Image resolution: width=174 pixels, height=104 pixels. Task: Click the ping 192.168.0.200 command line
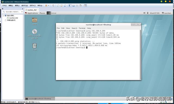pyautogui.click(x=80, y=31)
